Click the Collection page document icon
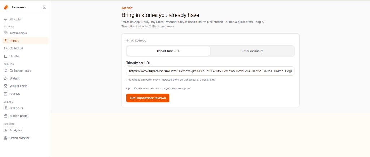The height and width of the screenshot is (157, 370). pyautogui.click(x=6, y=71)
